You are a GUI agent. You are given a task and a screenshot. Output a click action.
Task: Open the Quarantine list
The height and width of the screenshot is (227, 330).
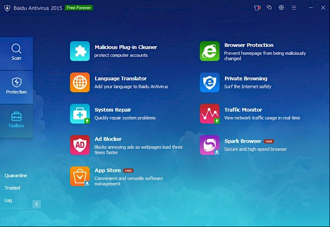coord(16,176)
